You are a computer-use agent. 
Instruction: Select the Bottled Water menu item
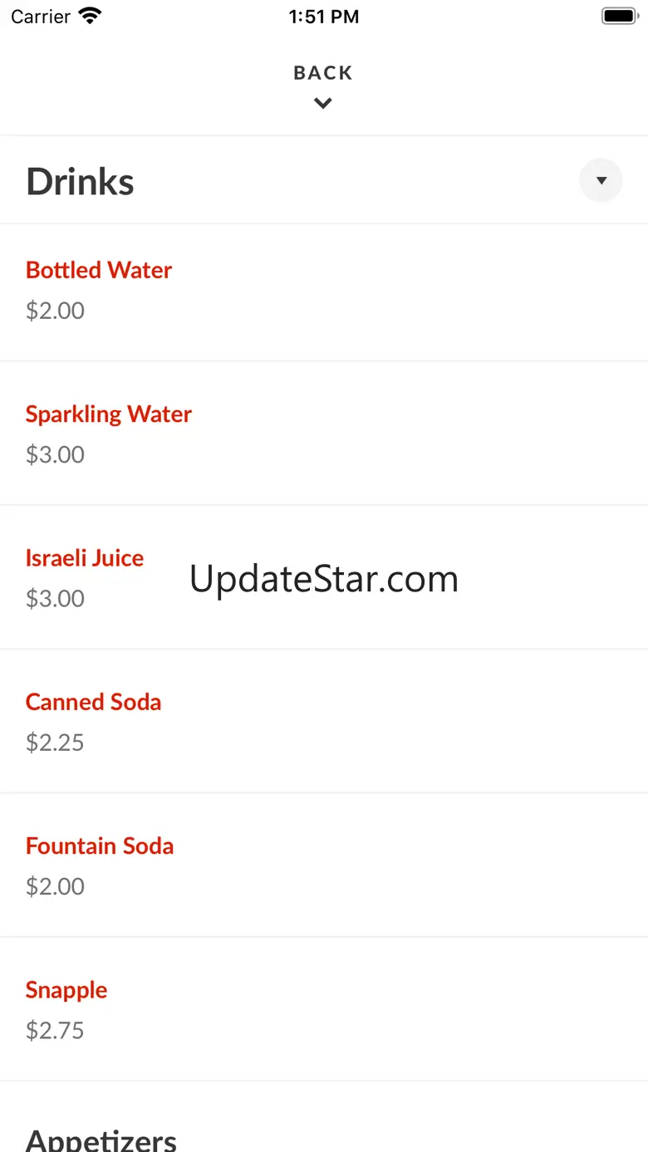pyautogui.click(x=99, y=270)
